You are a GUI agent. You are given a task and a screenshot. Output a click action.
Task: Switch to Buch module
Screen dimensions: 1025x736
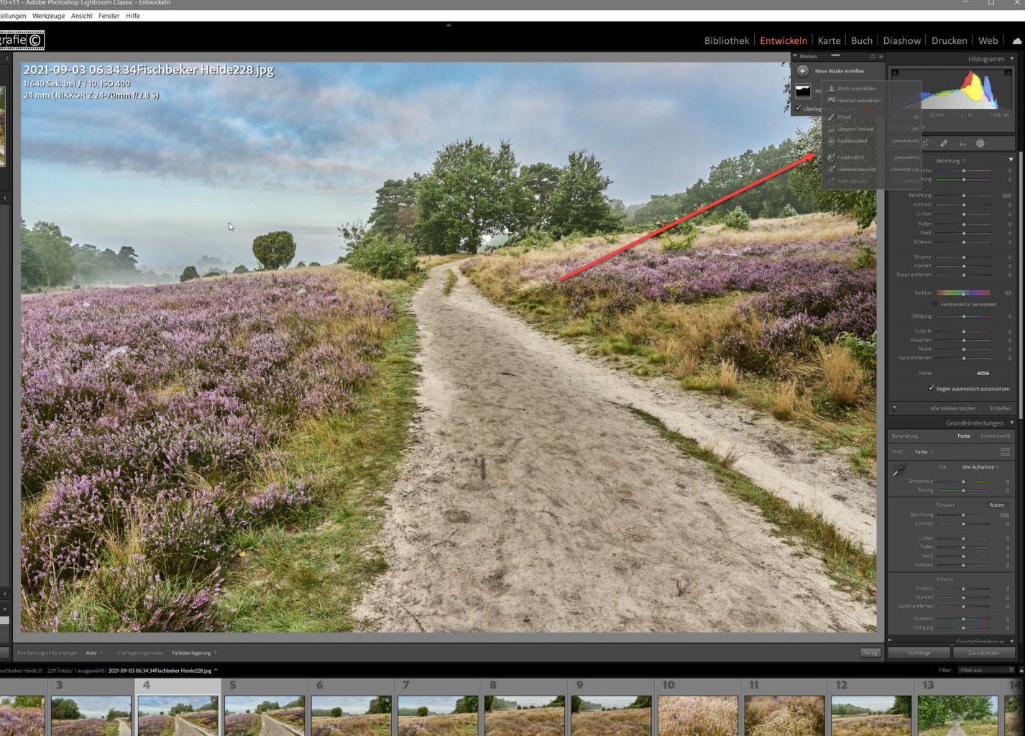pyautogui.click(x=862, y=41)
